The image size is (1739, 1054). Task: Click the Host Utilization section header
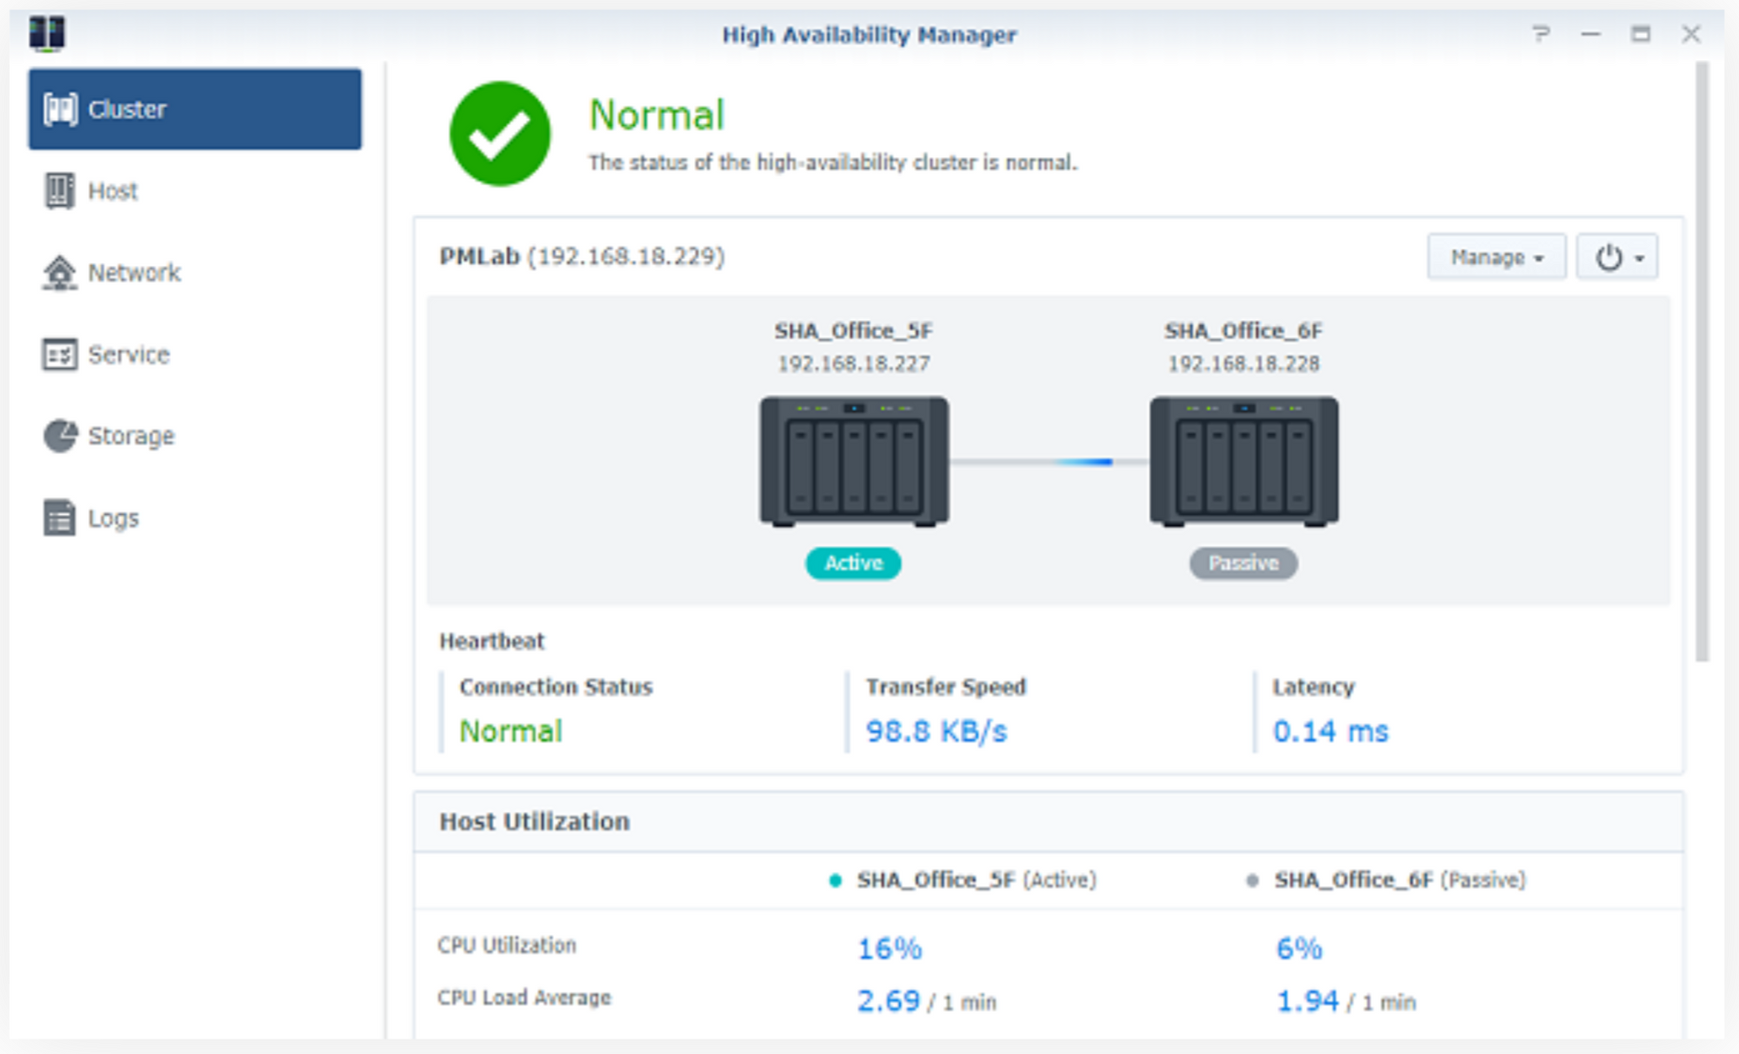[x=534, y=822]
